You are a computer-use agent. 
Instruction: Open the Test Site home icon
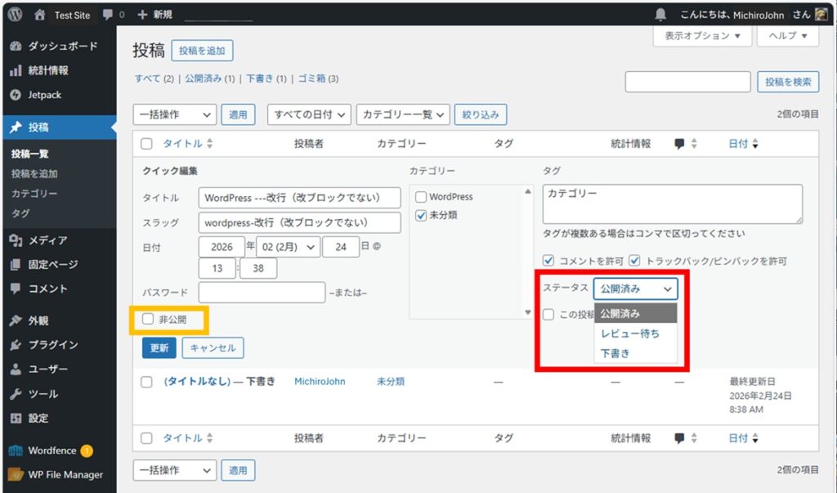coord(40,15)
